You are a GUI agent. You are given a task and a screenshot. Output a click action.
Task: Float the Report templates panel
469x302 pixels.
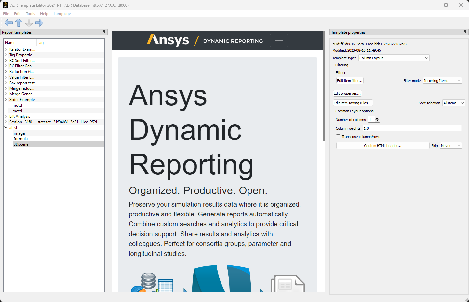pyautogui.click(x=104, y=32)
